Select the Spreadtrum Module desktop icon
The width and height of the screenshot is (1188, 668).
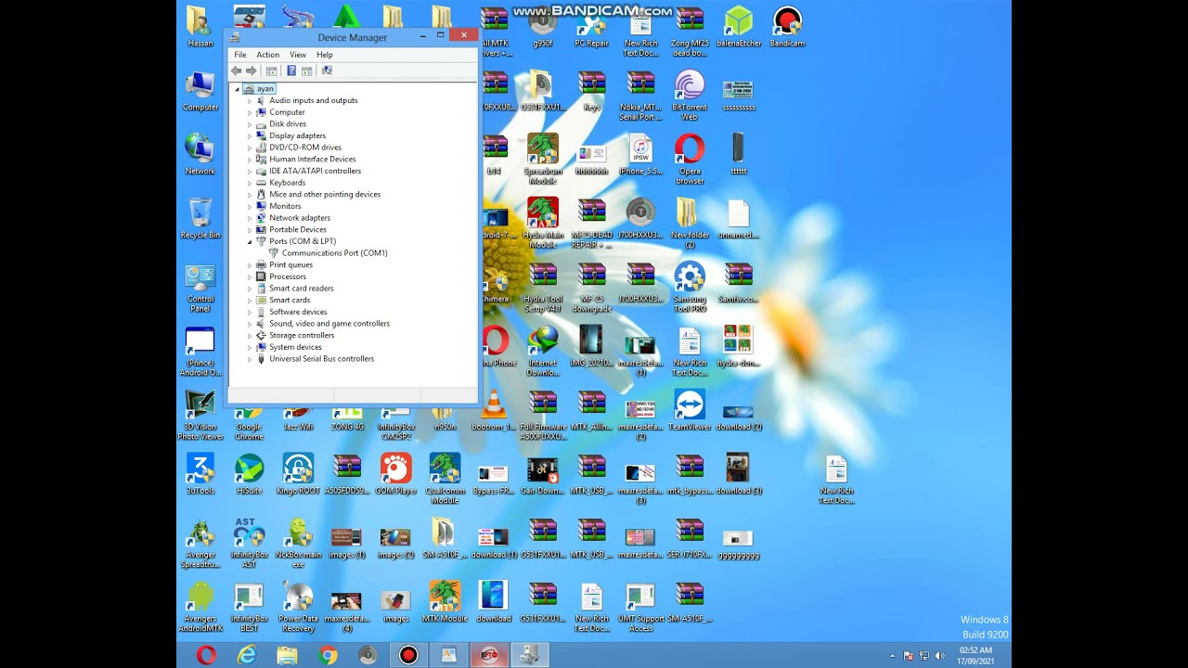[543, 160]
